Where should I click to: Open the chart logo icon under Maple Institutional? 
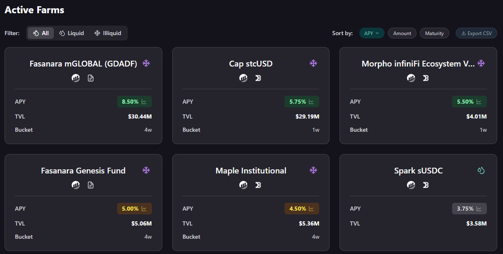point(243,185)
